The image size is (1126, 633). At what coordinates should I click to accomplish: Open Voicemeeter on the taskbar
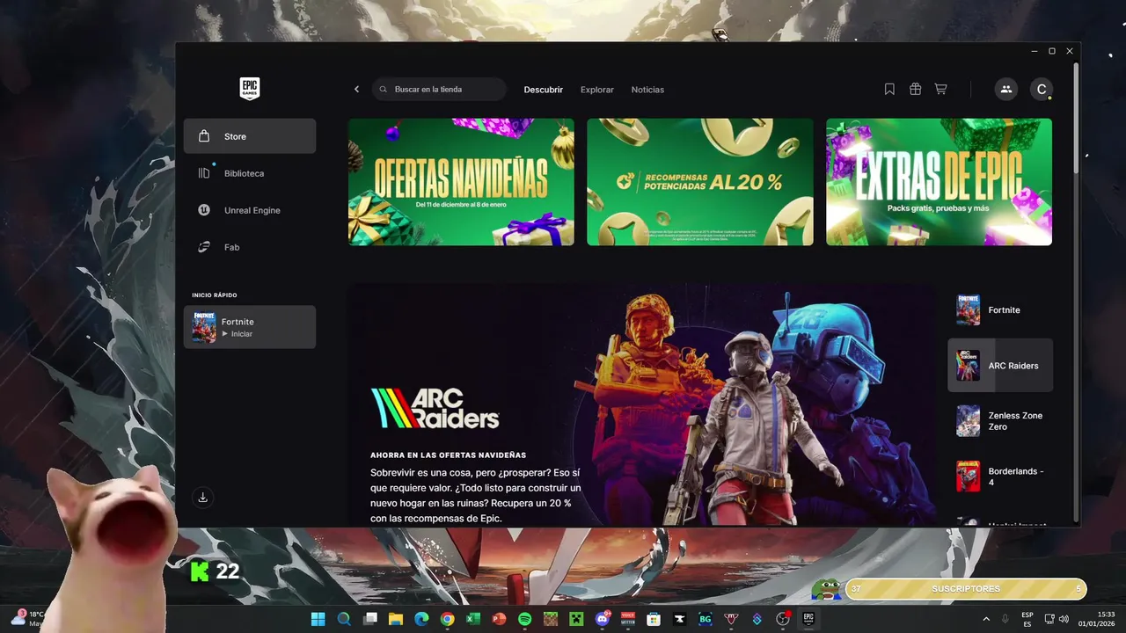point(628,619)
